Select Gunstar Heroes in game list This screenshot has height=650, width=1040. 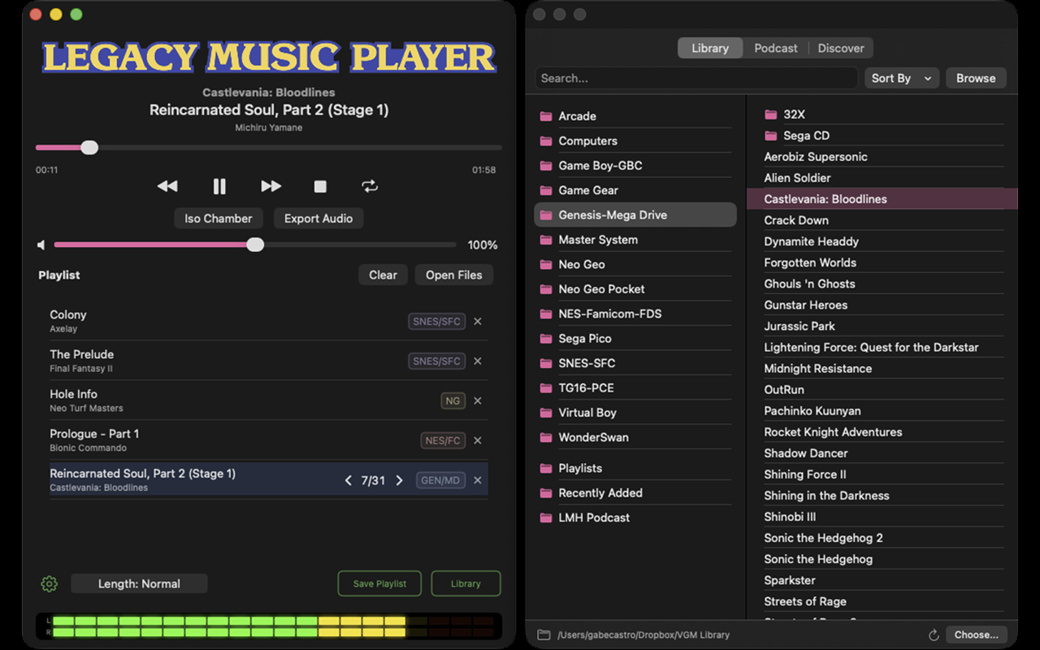(x=883, y=305)
